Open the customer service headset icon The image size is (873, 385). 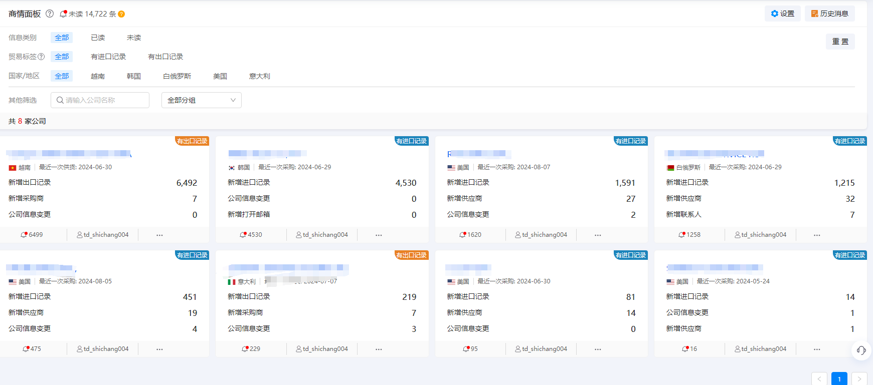861,350
